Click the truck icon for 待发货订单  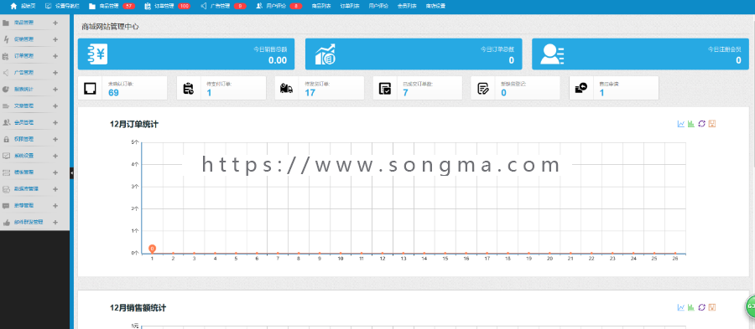coord(287,89)
